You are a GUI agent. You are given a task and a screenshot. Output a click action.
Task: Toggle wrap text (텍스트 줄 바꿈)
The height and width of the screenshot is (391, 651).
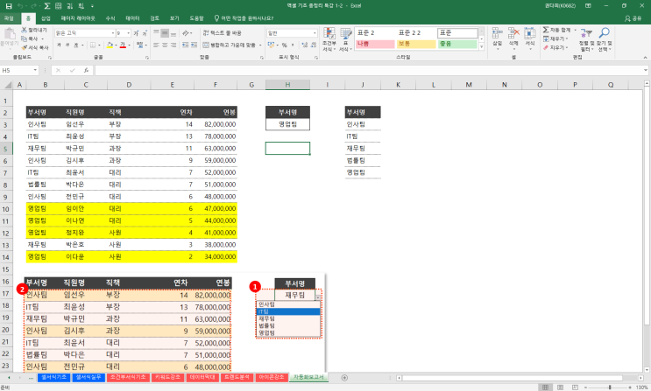pos(222,32)
